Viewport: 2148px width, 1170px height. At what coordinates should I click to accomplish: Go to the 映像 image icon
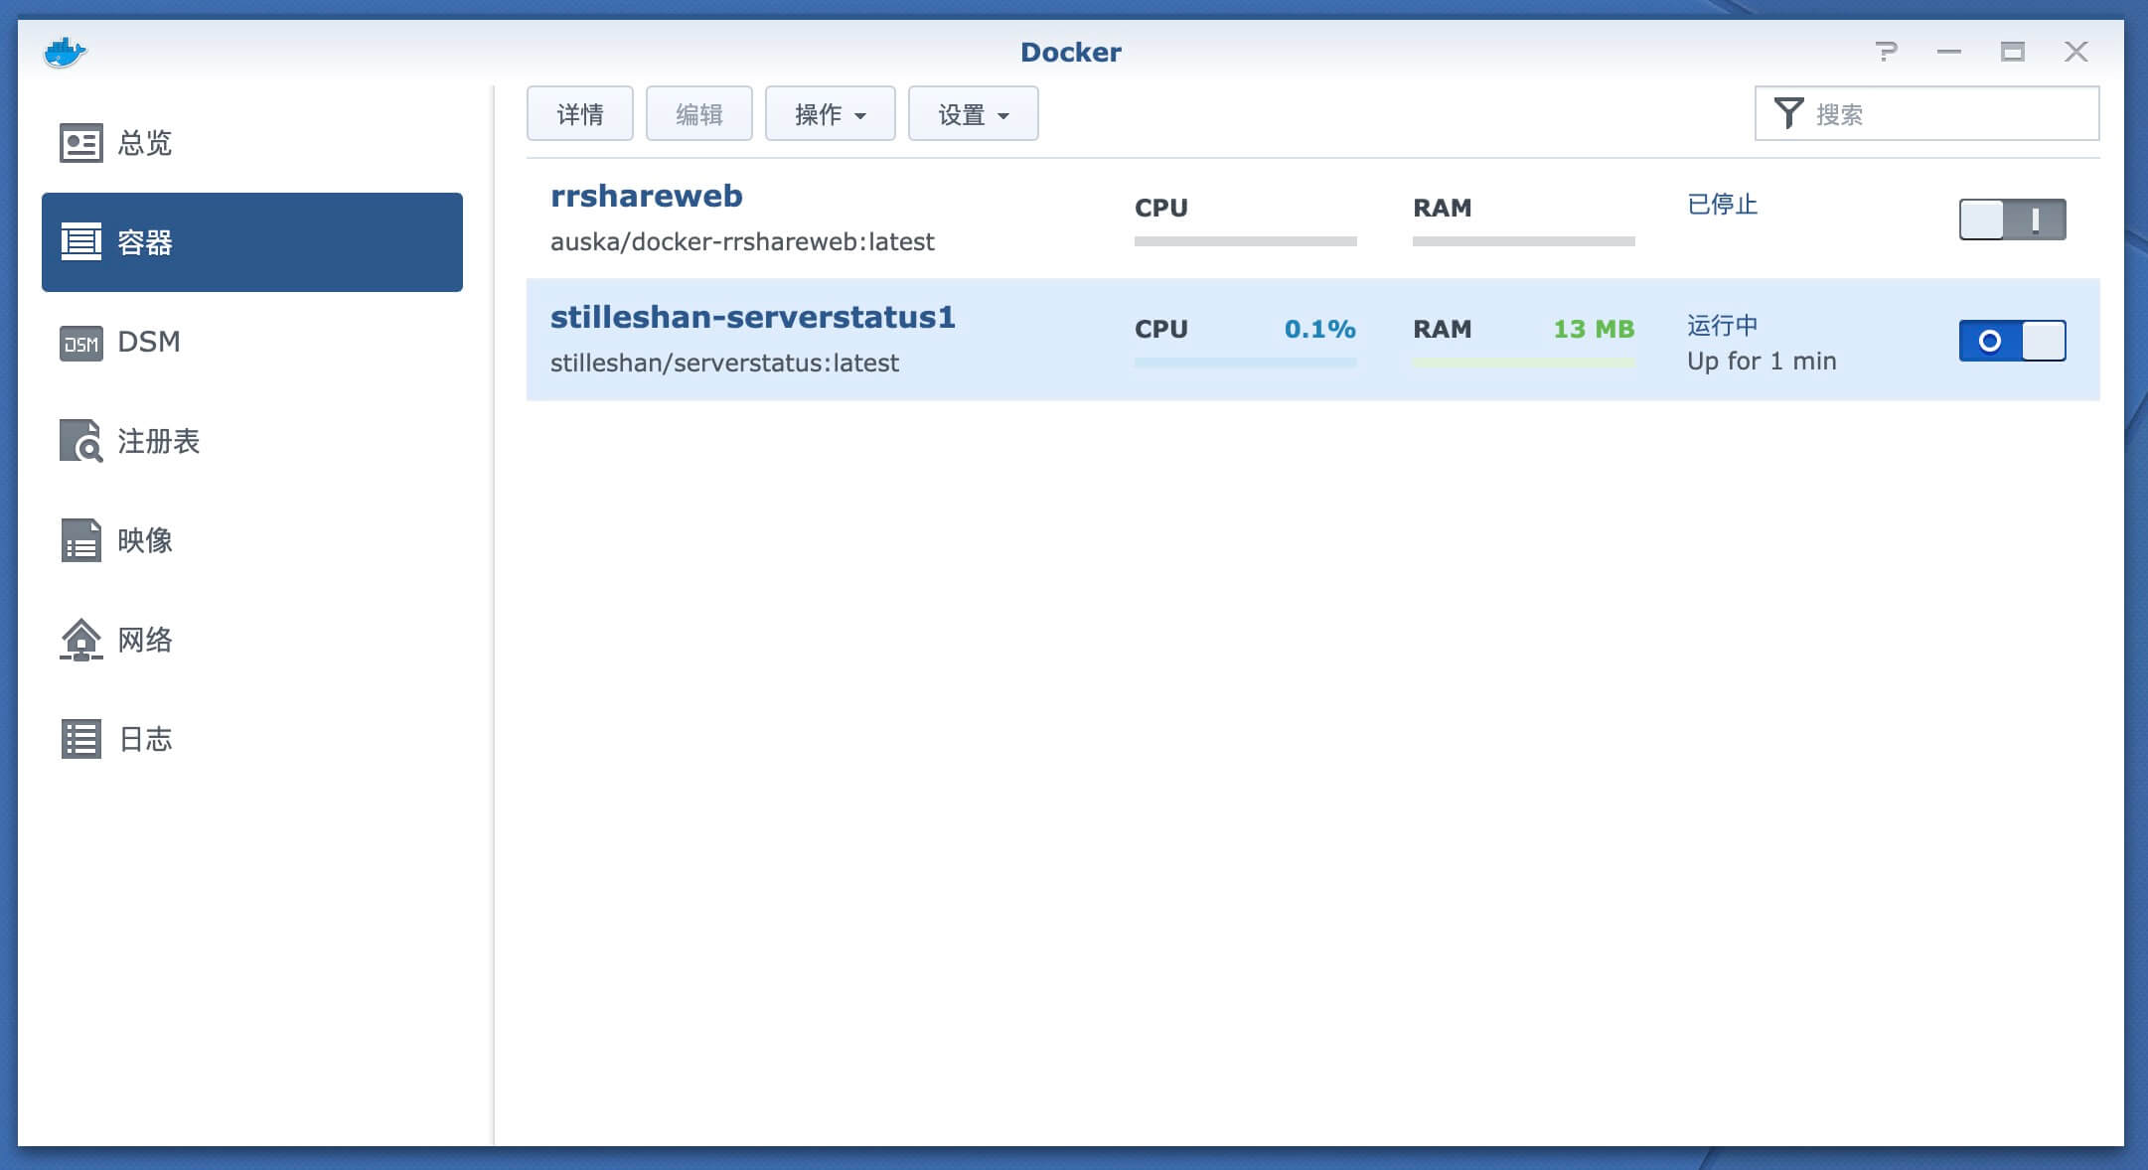80,540
